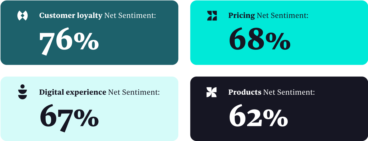Click "Net Sentiment:" next to Pricing
The height and width of the screenshot is (141, 368).
coord(282,16)
